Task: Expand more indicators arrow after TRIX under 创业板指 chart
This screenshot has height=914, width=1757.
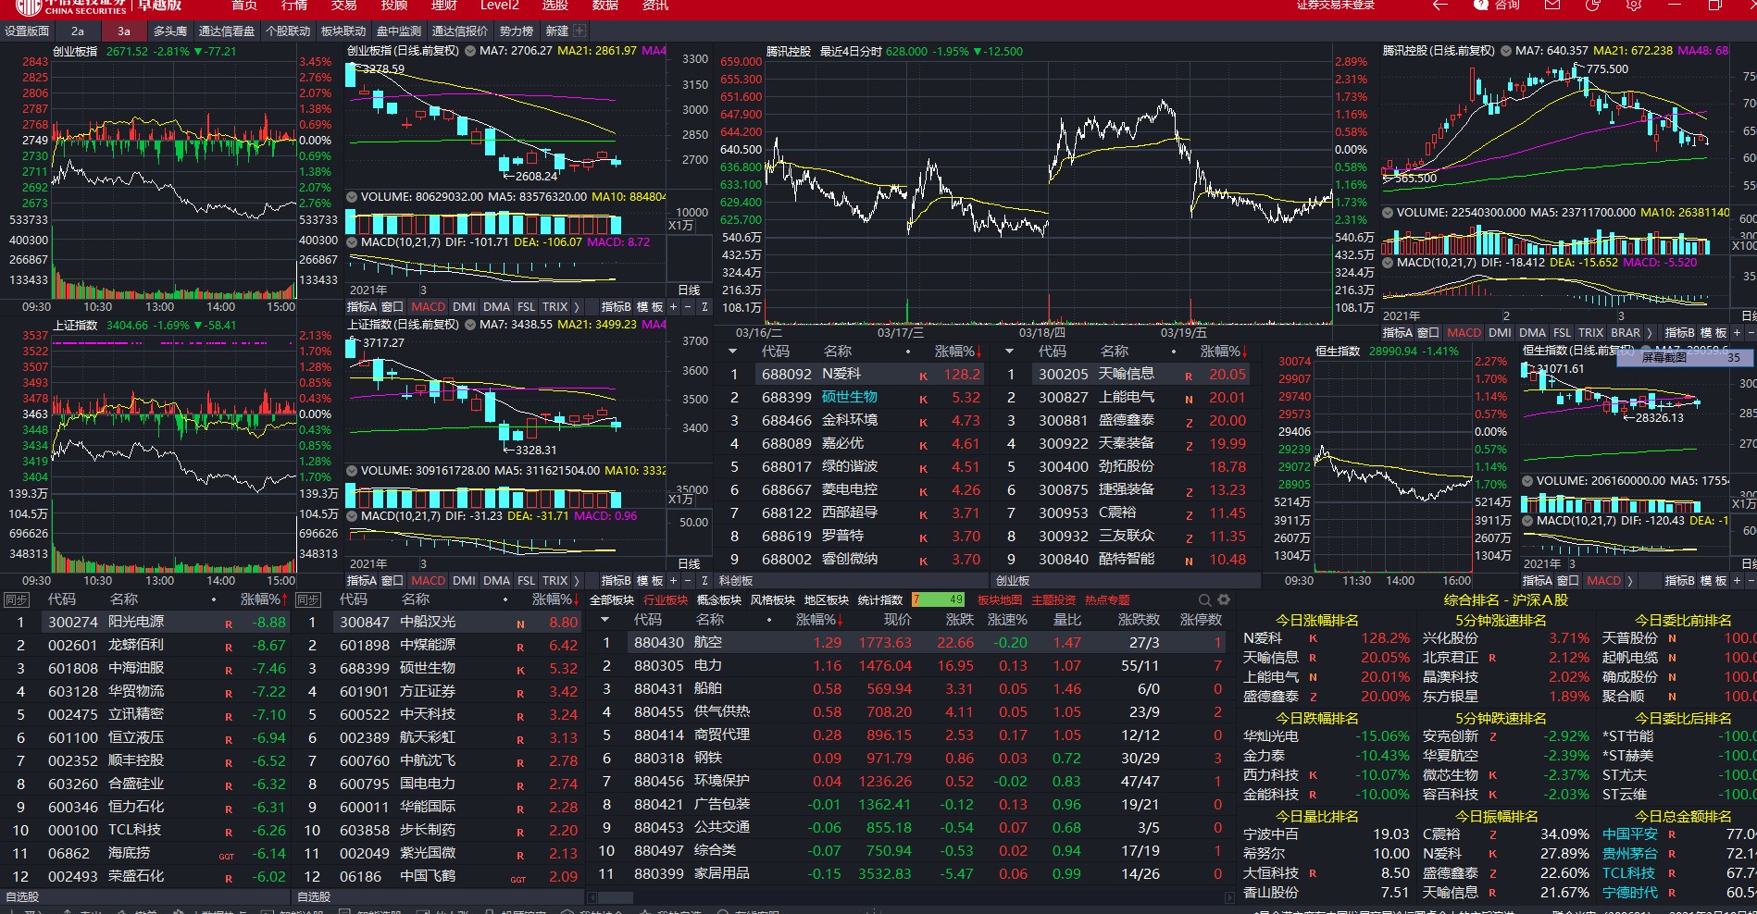Action: (x=576, y=307)
